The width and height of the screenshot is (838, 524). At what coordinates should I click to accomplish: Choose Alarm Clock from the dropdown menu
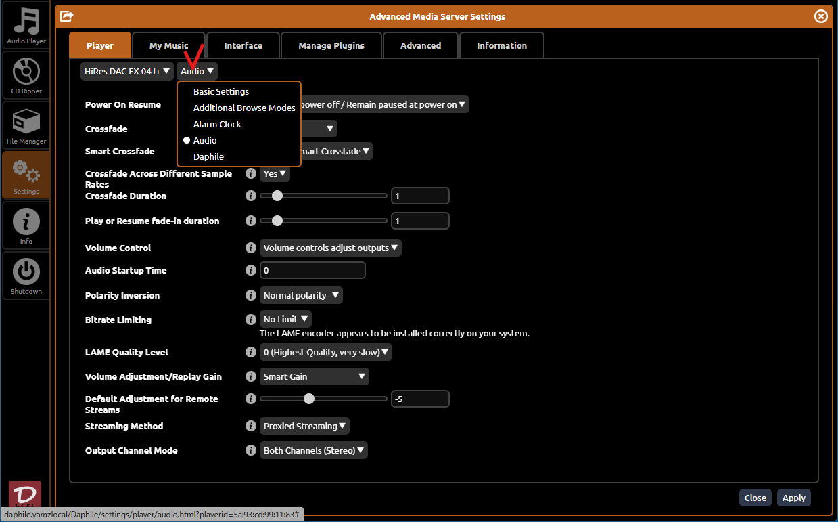217,124
